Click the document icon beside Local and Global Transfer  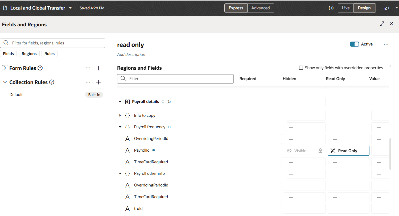5,8
